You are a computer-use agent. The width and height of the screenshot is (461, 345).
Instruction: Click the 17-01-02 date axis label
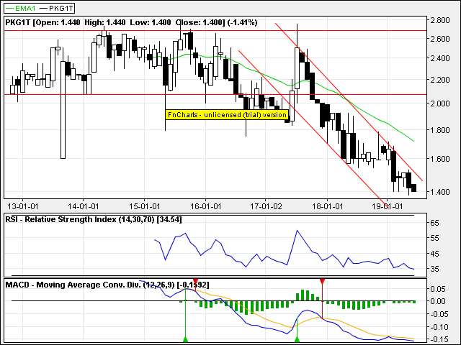[x=266, y=206]
